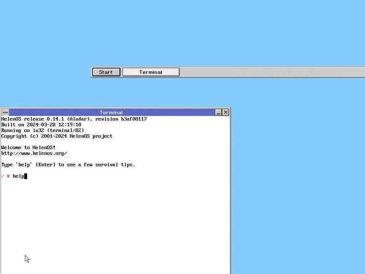
Task: Select the Terminal taskbar button
Action: pyautogui.click(x=151, y=72)
